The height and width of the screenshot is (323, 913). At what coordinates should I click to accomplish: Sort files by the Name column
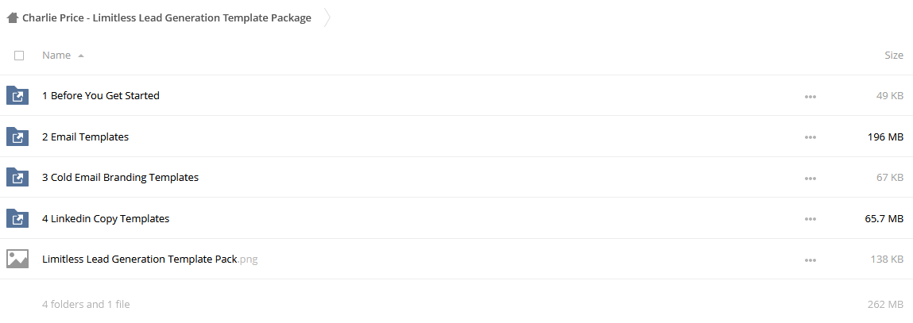[x=56, y=56]
